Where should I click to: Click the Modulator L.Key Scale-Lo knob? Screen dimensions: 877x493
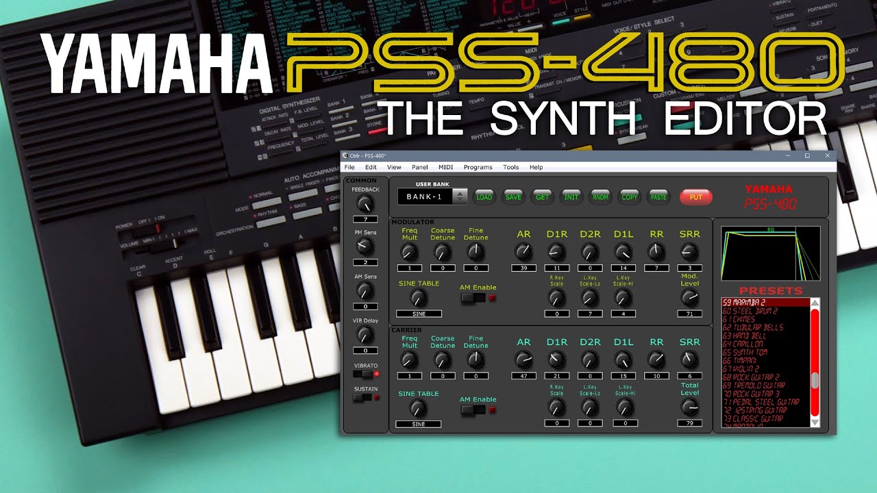(590, 297)
